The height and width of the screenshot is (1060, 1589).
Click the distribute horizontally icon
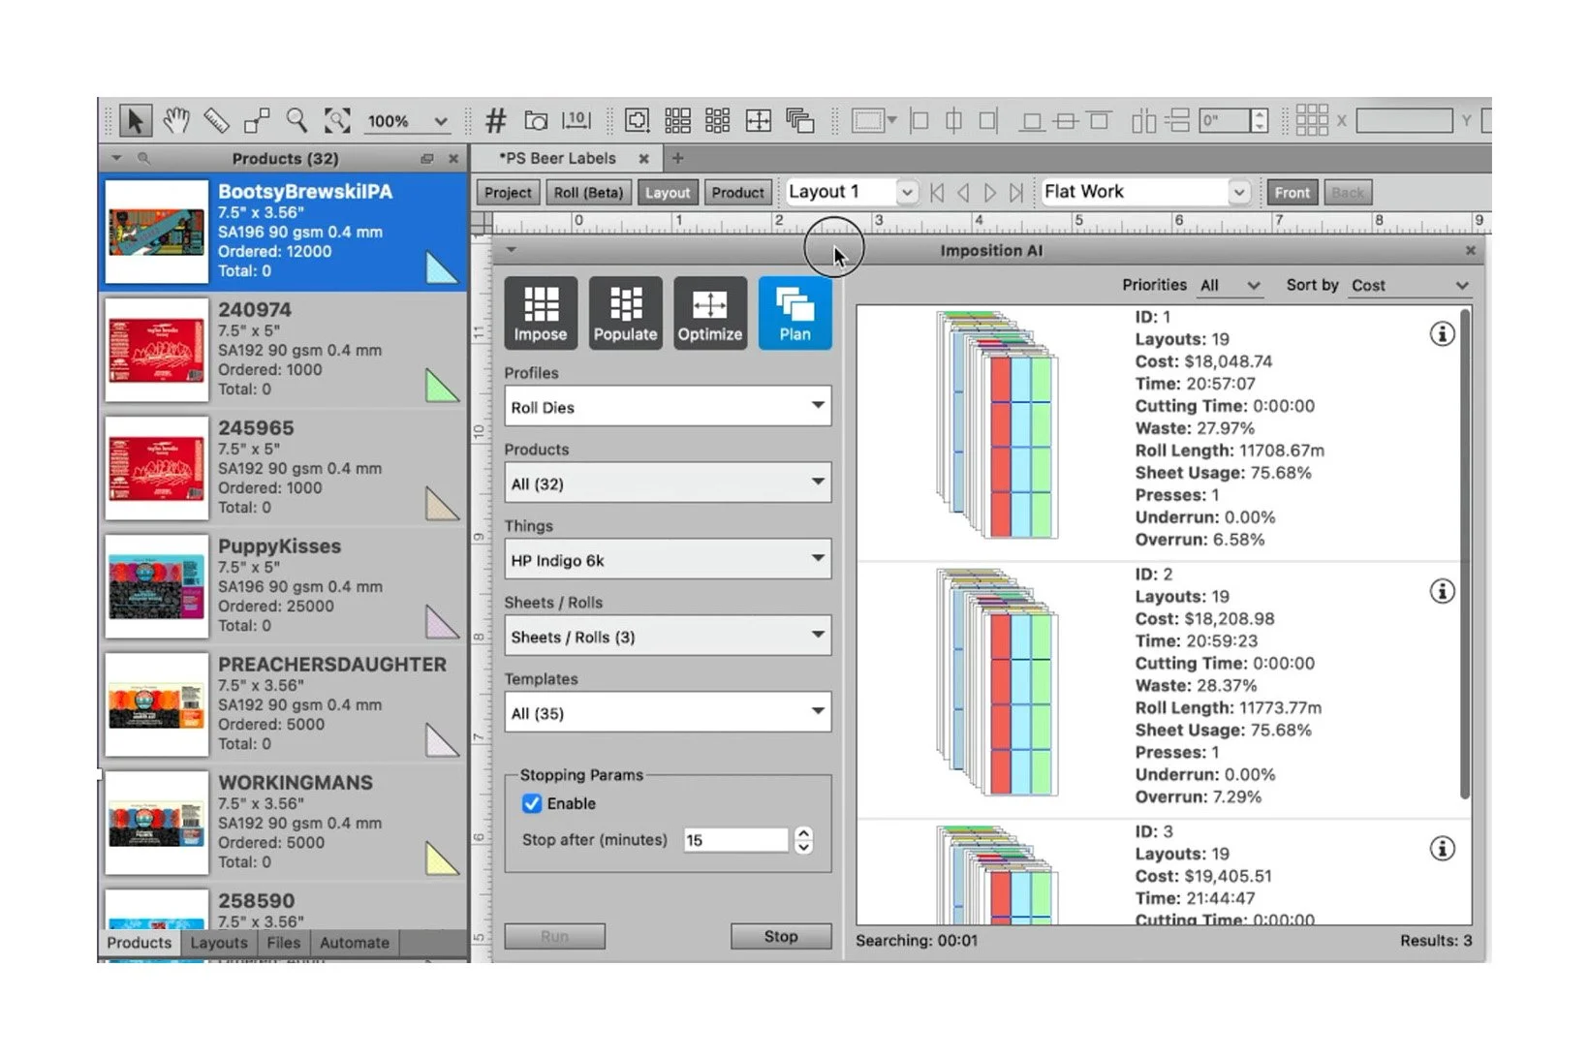[x=1144, y=121]
